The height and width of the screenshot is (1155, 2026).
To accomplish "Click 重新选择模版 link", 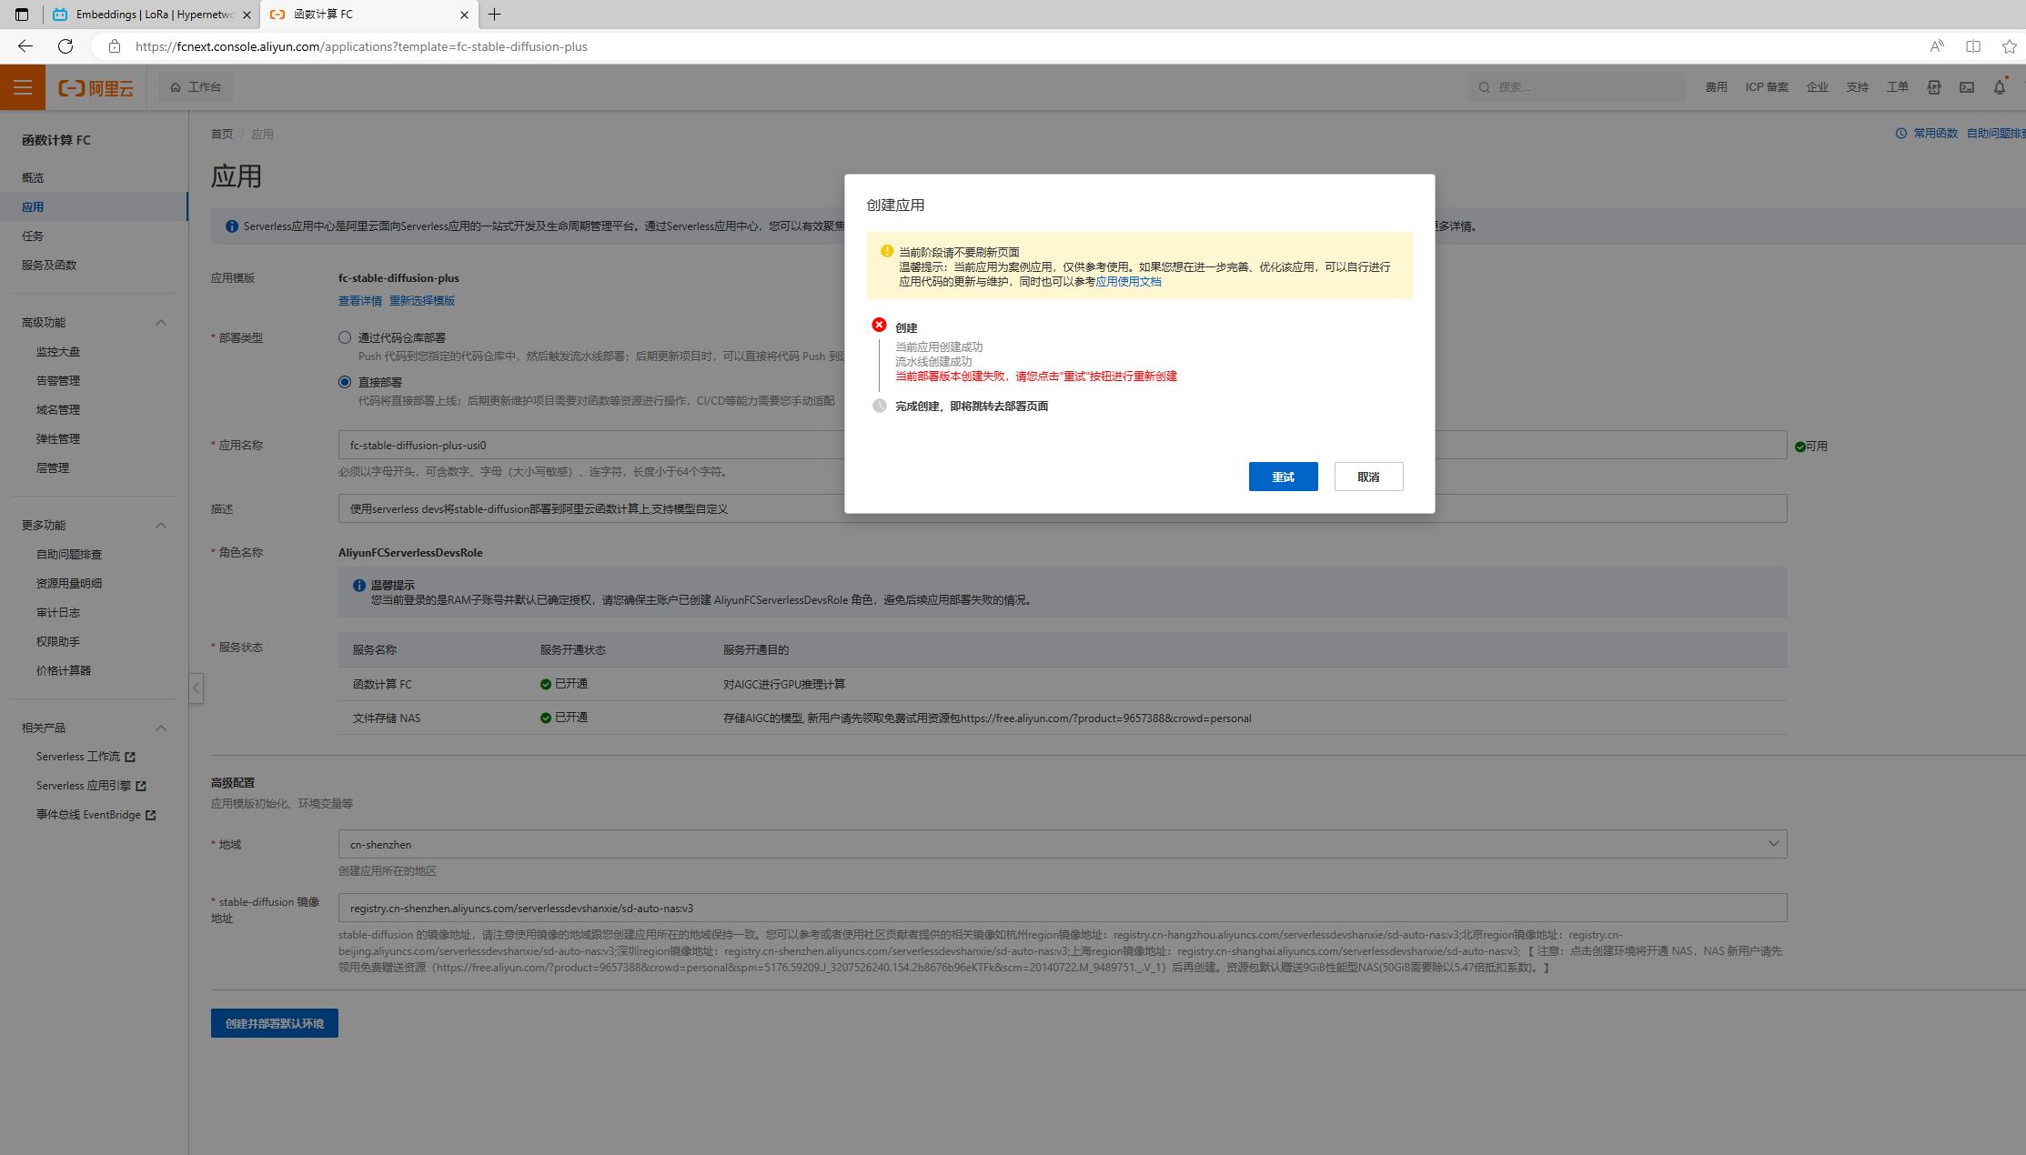I will pos(422,301).
